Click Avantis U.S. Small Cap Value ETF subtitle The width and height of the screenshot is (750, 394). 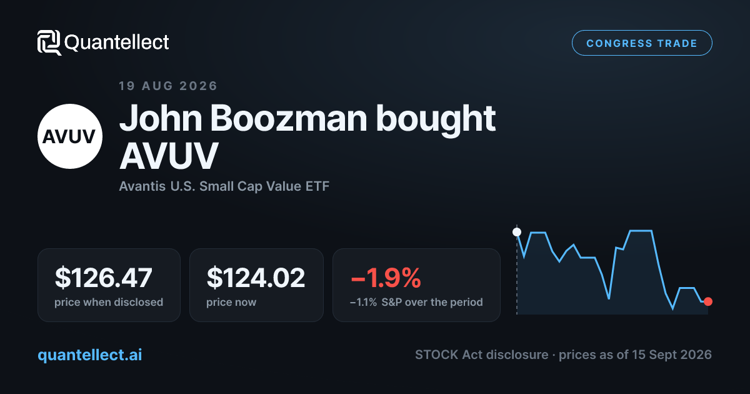(x=224, y=186)
